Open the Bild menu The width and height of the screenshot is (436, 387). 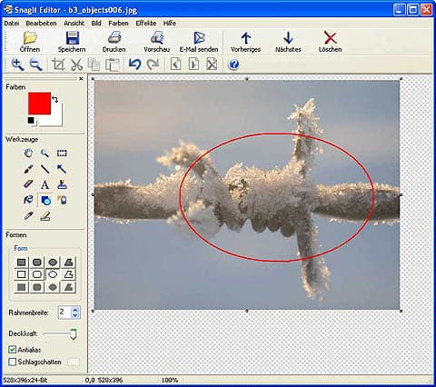coord(96,24)
